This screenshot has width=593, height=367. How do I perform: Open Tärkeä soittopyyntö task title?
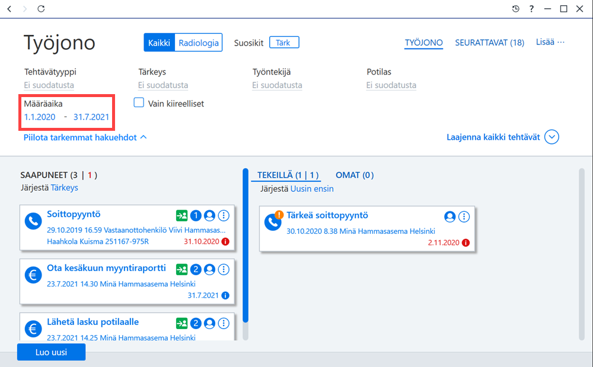327,215
